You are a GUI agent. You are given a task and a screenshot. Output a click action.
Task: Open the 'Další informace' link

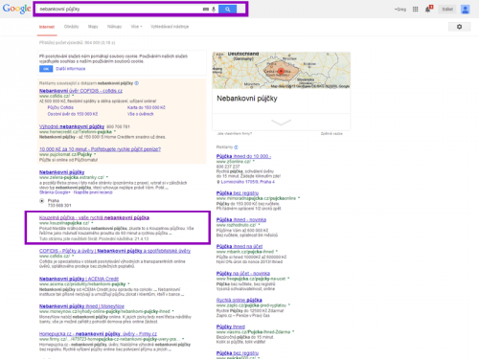[x=71, y=69]
